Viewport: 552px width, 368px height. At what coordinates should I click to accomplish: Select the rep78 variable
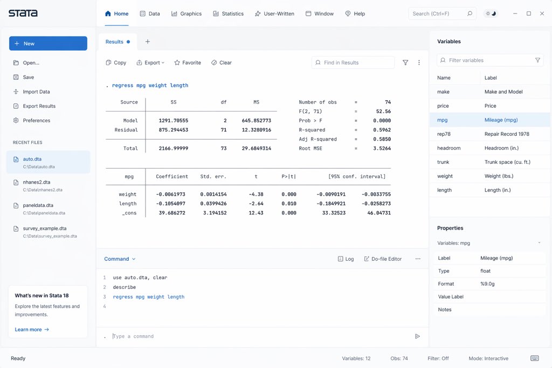click(x=490, y=134)
